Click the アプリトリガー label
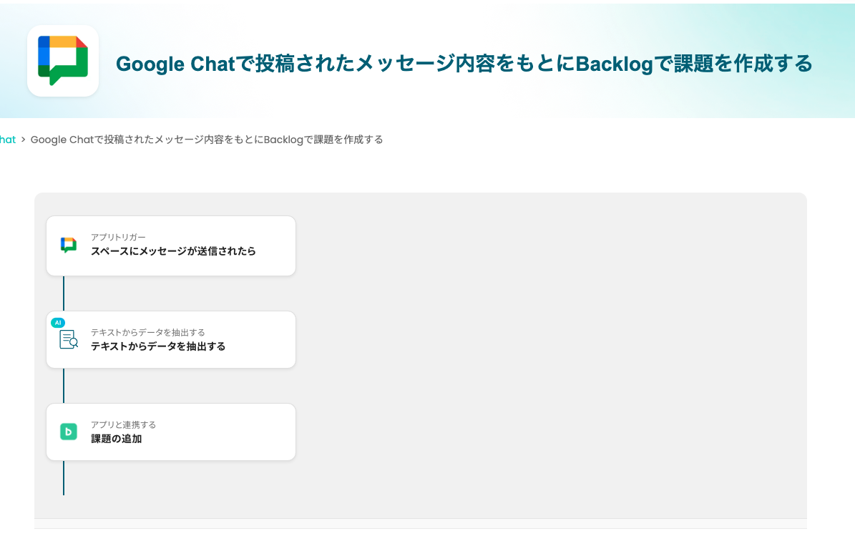The width and height of the screenshot is (855, 559). coord(118,237)
